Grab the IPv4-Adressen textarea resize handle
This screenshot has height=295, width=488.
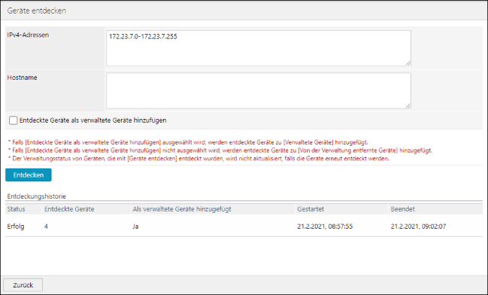click(x=408, y=63)
